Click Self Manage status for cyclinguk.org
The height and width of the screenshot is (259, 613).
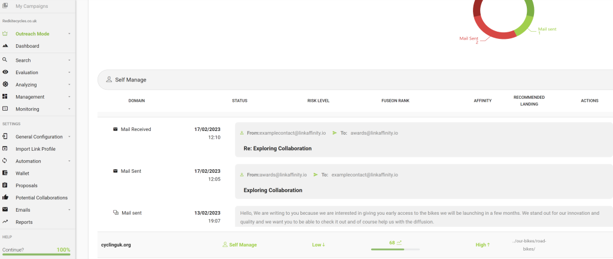[x=239, y=245]
